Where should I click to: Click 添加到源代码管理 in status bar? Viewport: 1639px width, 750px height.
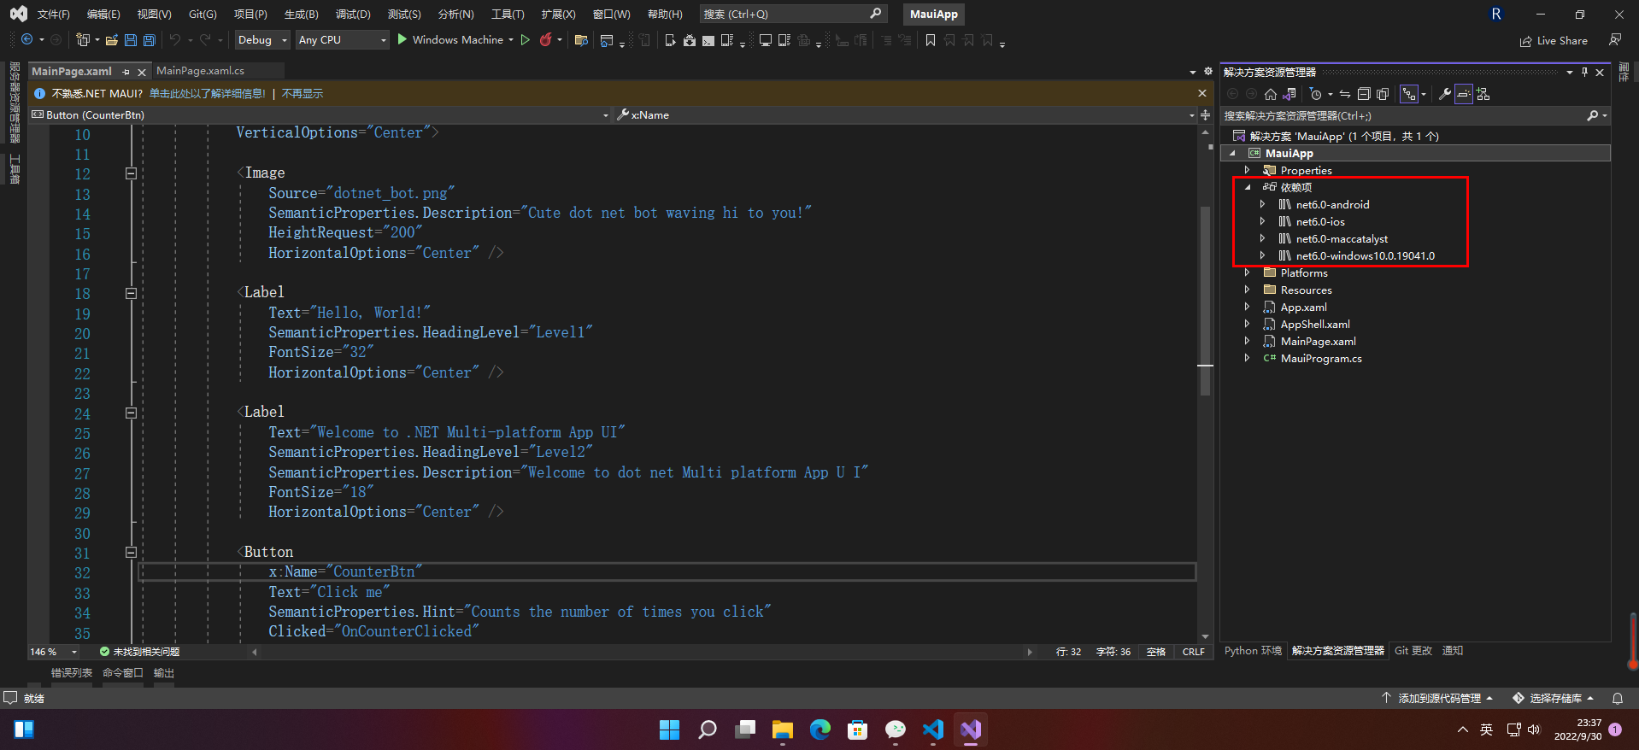pos(1437,698)
